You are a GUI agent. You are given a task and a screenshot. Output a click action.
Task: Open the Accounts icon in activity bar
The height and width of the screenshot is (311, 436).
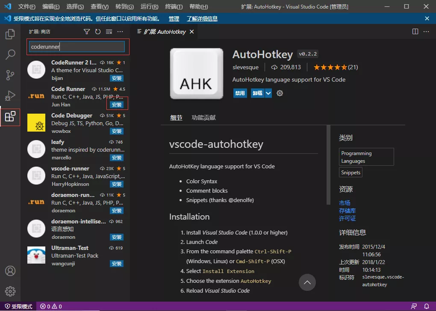[10, 270]
